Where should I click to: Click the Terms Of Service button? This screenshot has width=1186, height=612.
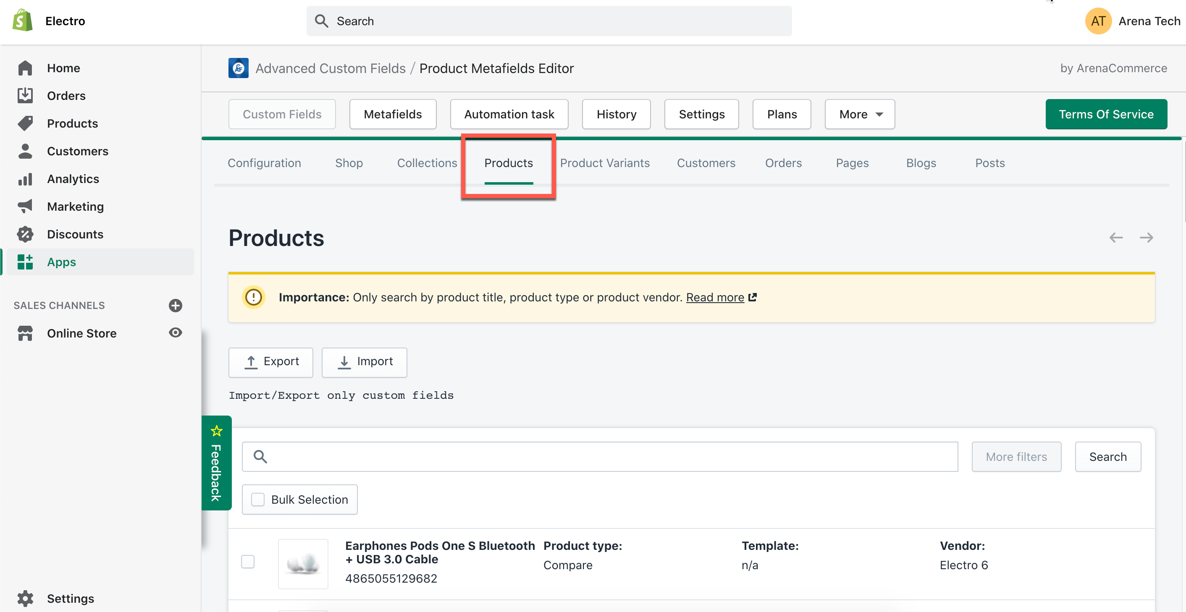click(x=1106, y=114)
